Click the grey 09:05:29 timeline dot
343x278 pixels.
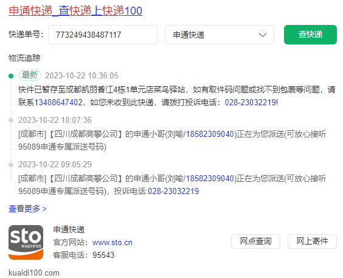(11, 165)
